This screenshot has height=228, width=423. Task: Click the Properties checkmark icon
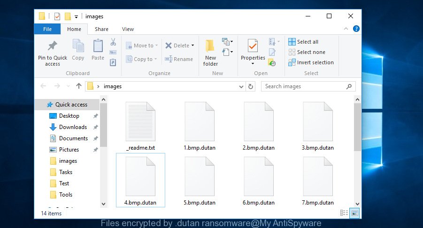(x=253, y=46)
